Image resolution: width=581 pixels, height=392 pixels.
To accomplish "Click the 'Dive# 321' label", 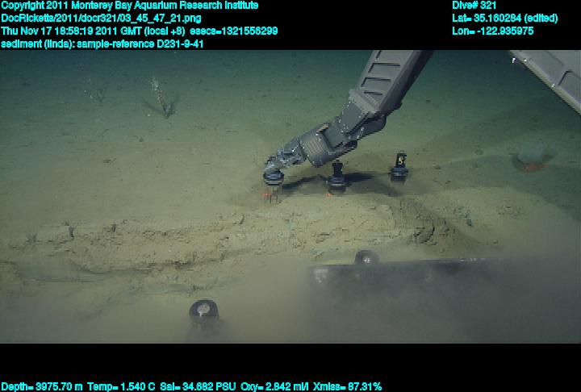I will tap(474, 6).
